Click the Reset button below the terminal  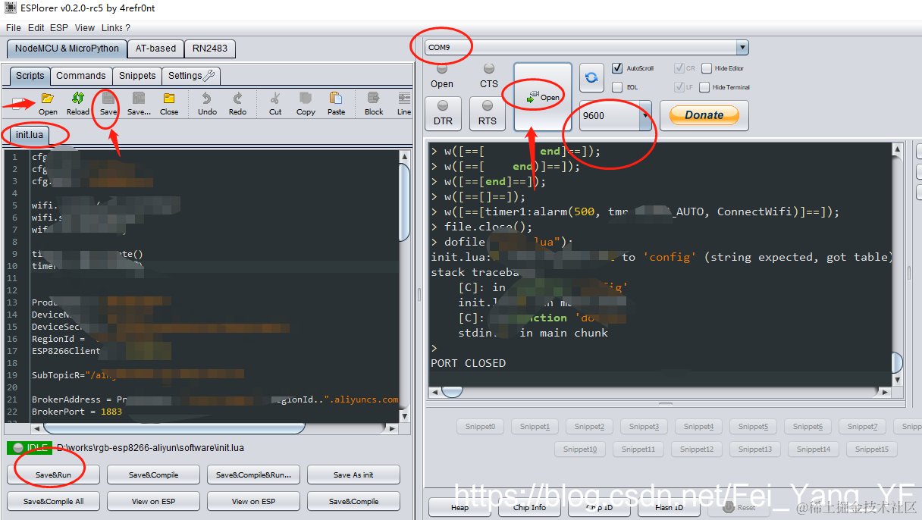pyautogui.click(x=739, y=508)
